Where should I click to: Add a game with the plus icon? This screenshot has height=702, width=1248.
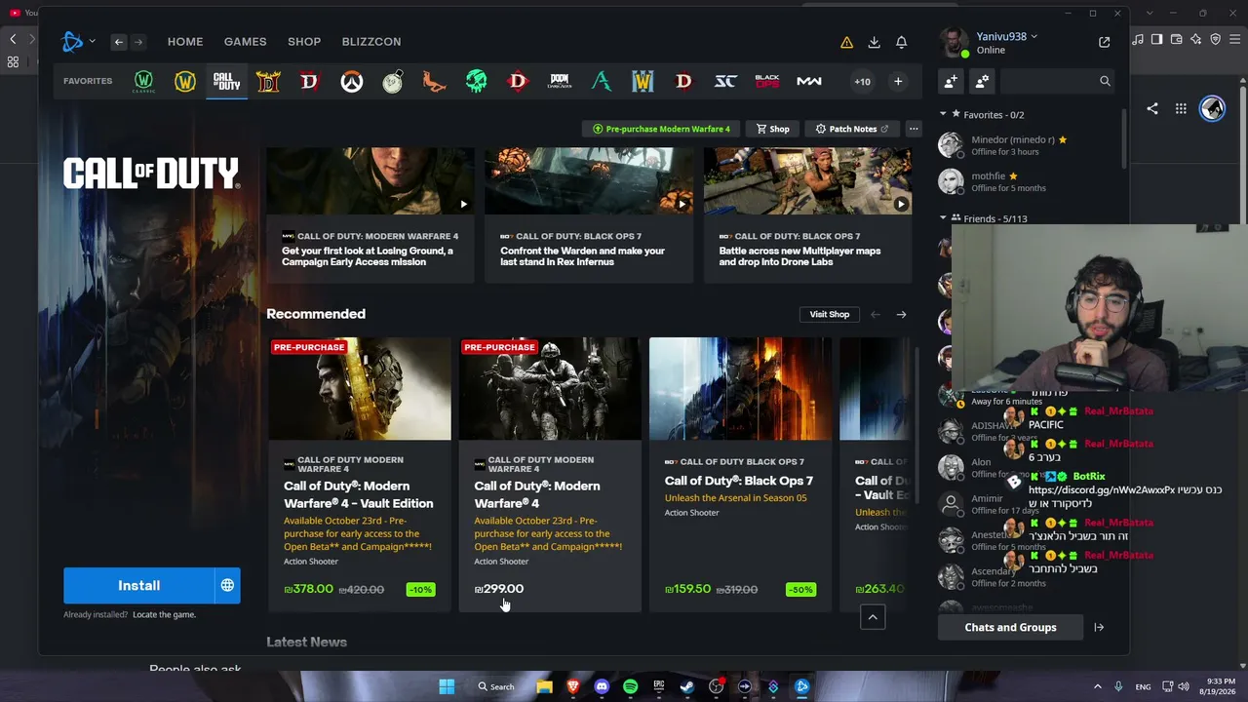coord(898,82)
